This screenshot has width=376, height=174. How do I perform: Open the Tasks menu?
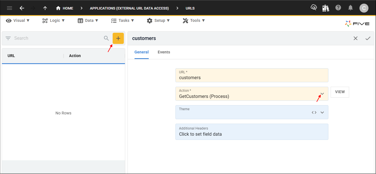pos(122,20)
